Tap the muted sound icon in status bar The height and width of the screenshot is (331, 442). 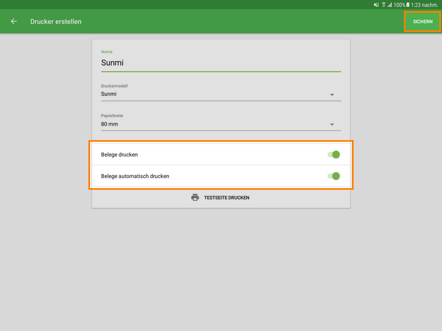(376, 5)
